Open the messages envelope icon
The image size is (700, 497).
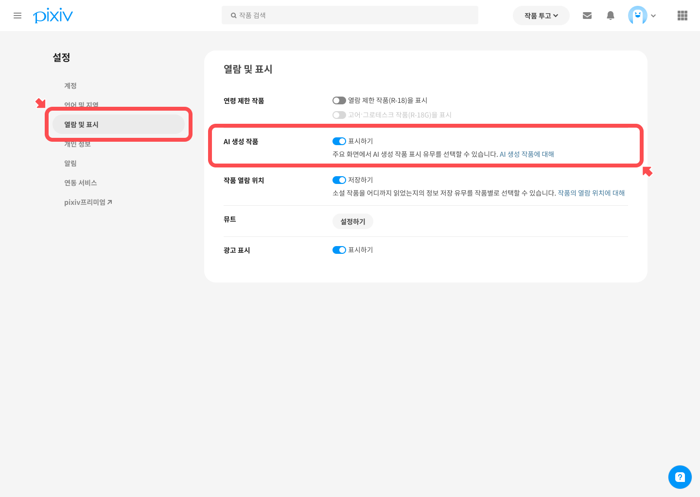[x=587, y=16]
